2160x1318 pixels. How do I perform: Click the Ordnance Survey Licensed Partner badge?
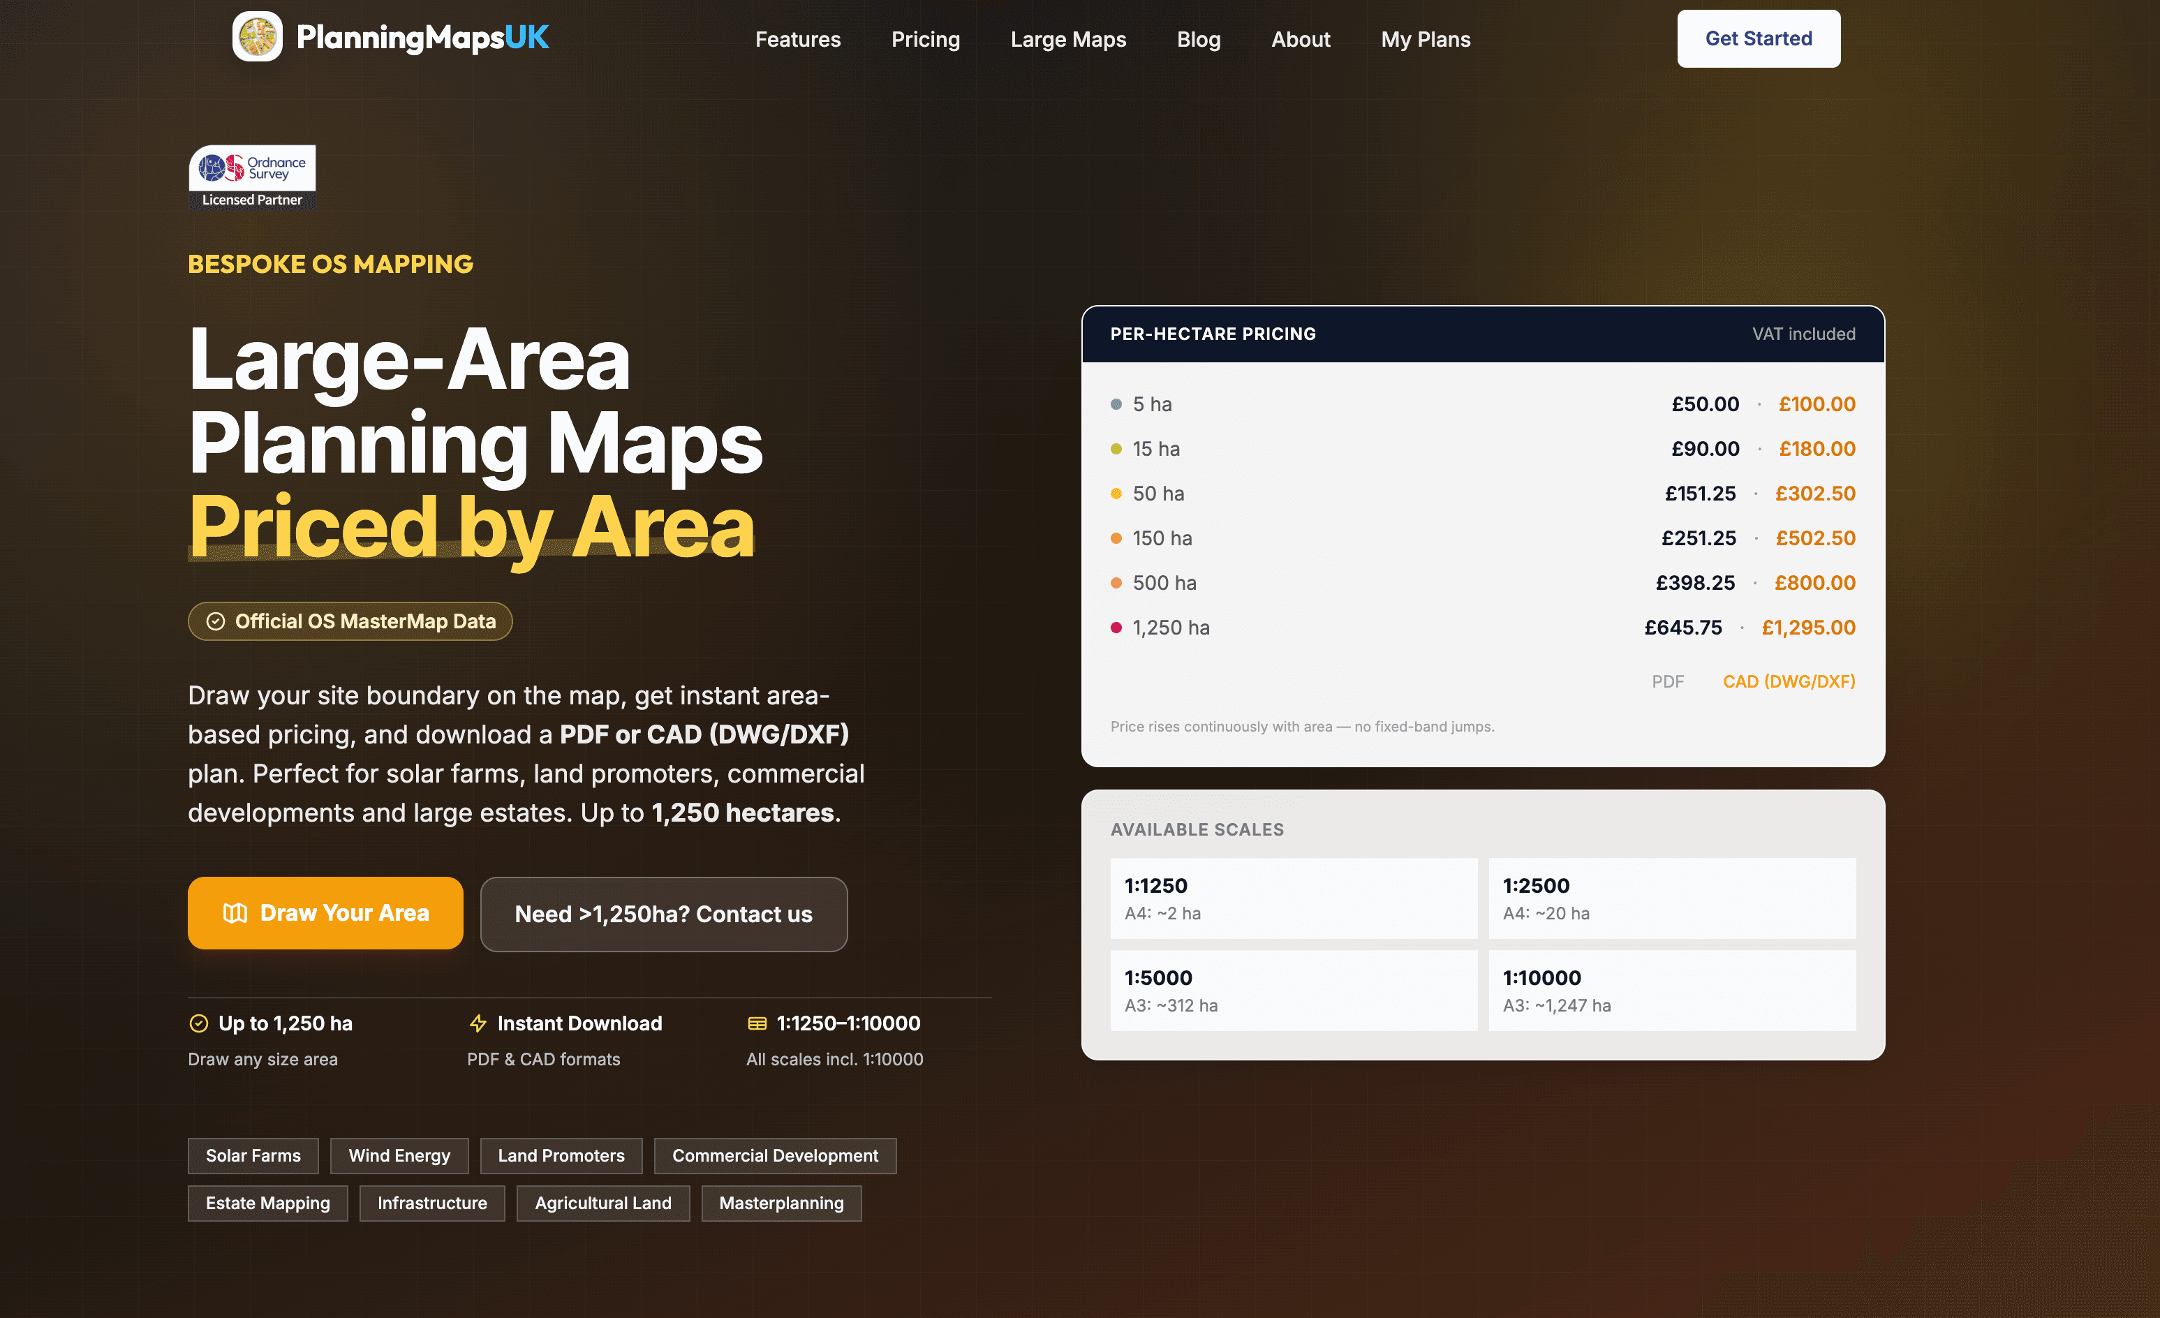pyautogui.click(x=251, y=176)
